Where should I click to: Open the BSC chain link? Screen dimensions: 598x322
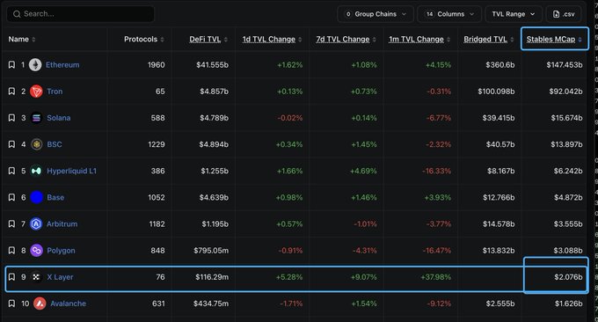[55, 144]
